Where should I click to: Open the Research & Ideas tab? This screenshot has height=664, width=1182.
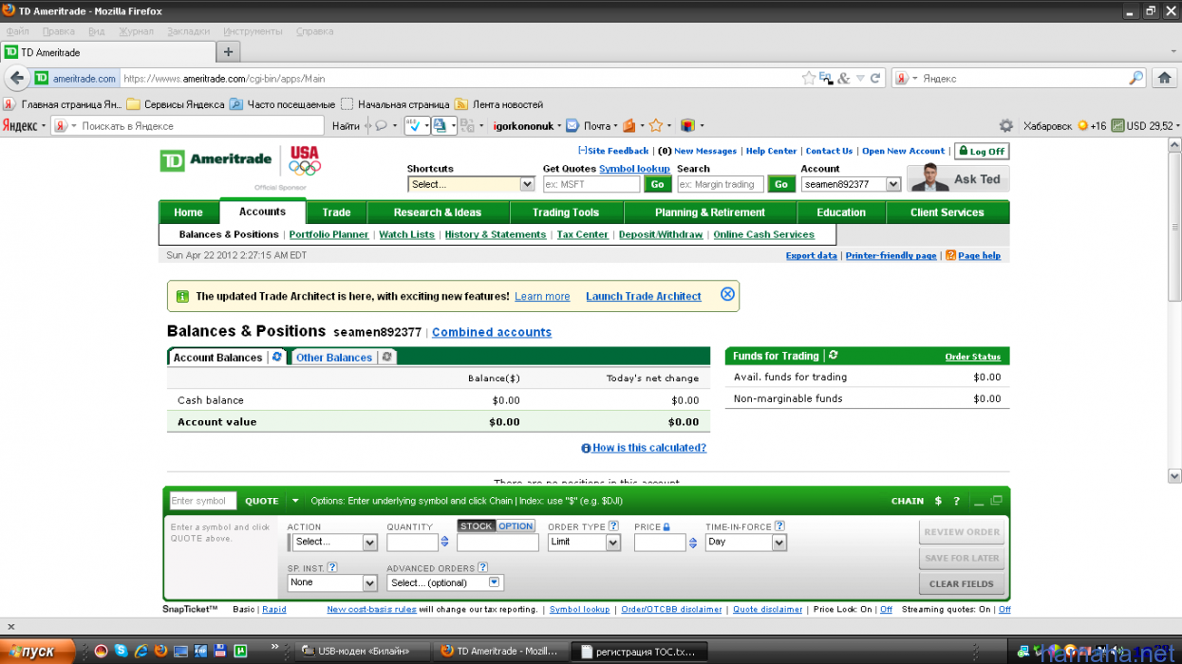click(x=438, y=212)
